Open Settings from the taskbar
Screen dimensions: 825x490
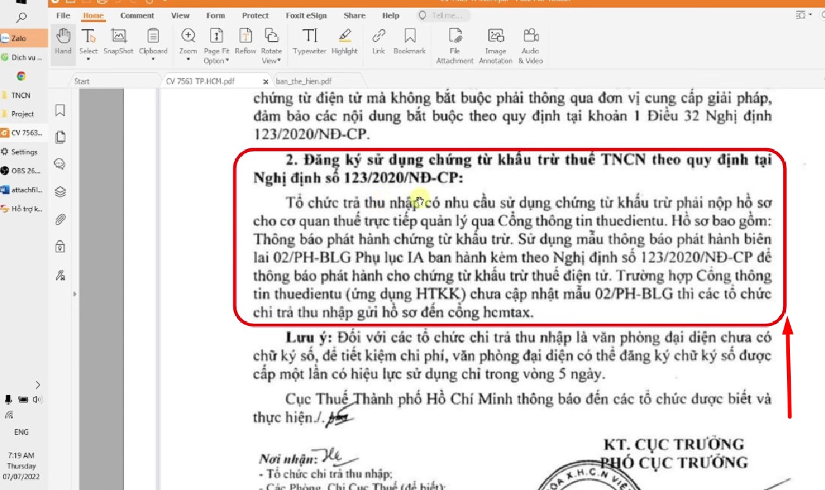tap(23, 152)
